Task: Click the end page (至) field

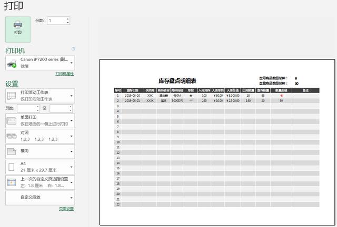Action: point(60,108)
